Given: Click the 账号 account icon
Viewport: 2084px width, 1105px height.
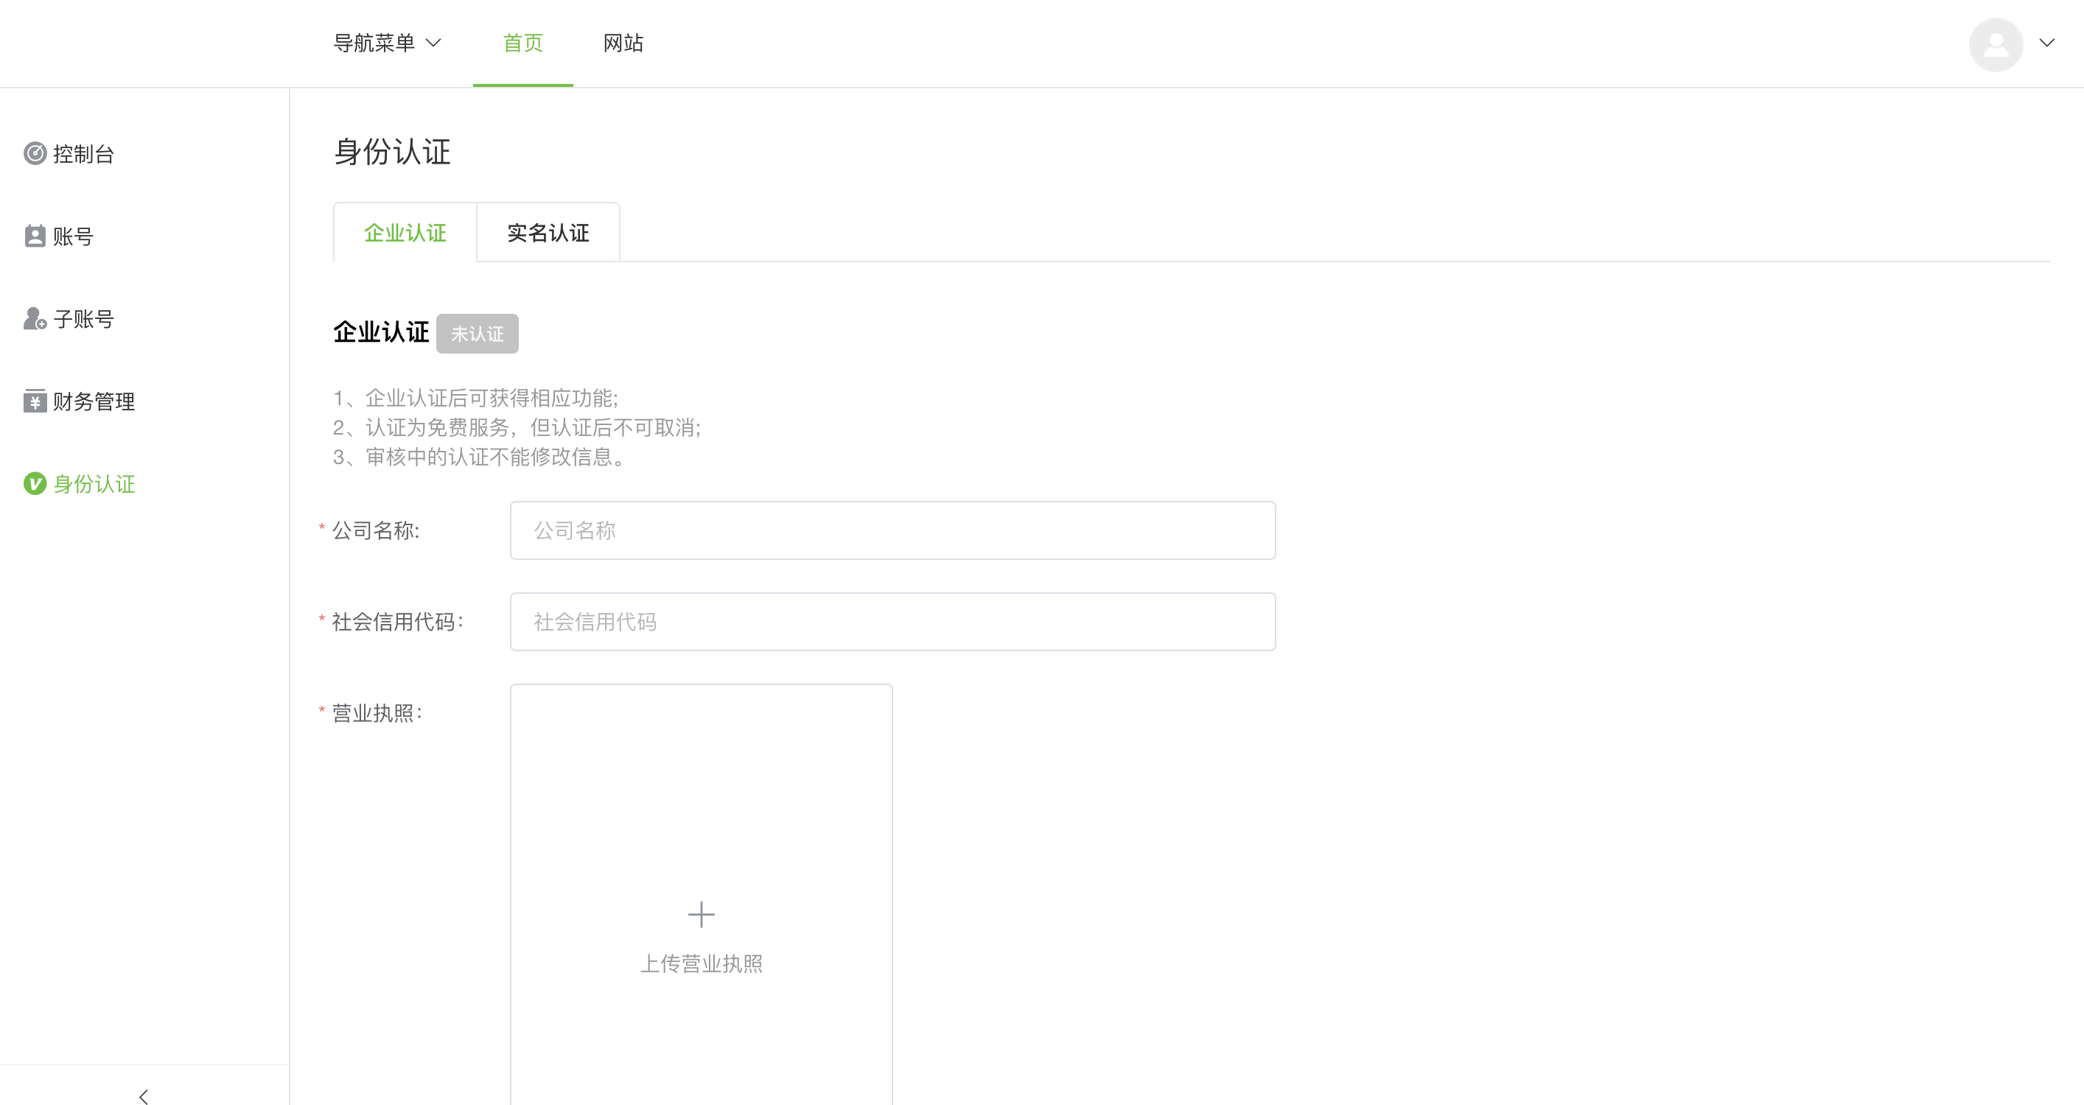Looking at the screenshot, I should (x=35, y=236).
